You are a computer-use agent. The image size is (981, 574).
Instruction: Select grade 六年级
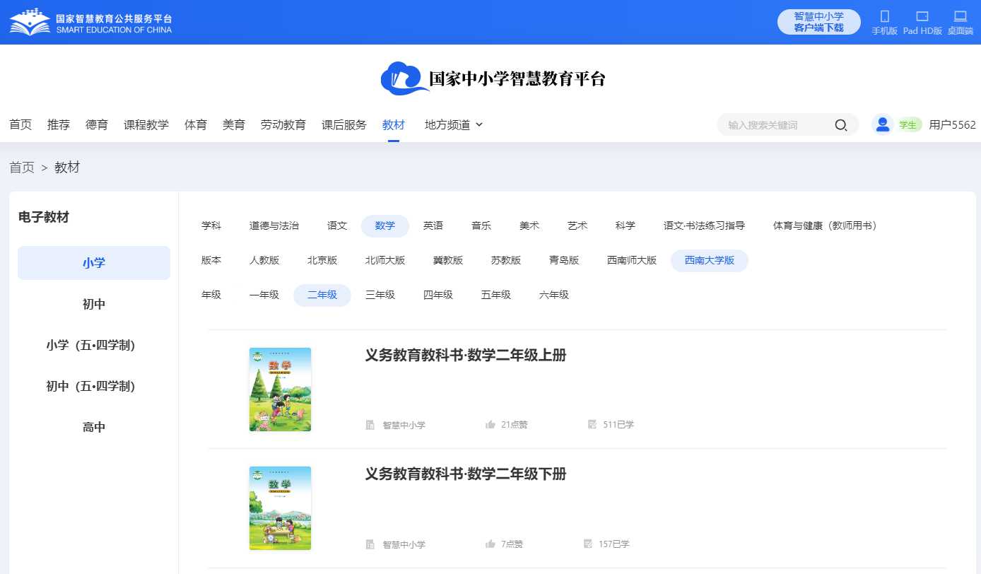(x=554, y=295)
